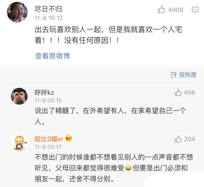Like the comment by 哈比0喵sr
Viewport: 204px width, 187px height.
pyautogui.click(x=178, y=139)
